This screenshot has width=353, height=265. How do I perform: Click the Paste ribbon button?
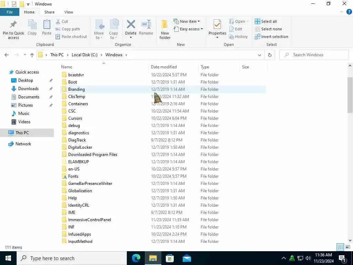pos(47,27)
